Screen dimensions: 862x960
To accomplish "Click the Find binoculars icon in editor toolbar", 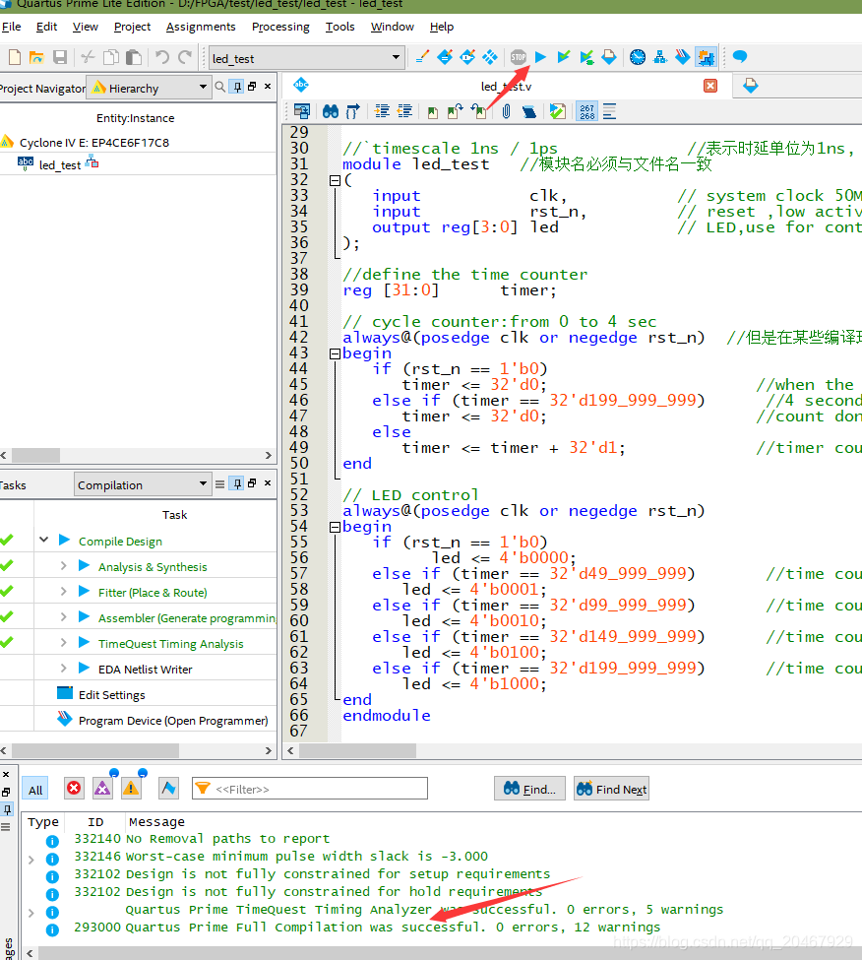I will [331, 111].
